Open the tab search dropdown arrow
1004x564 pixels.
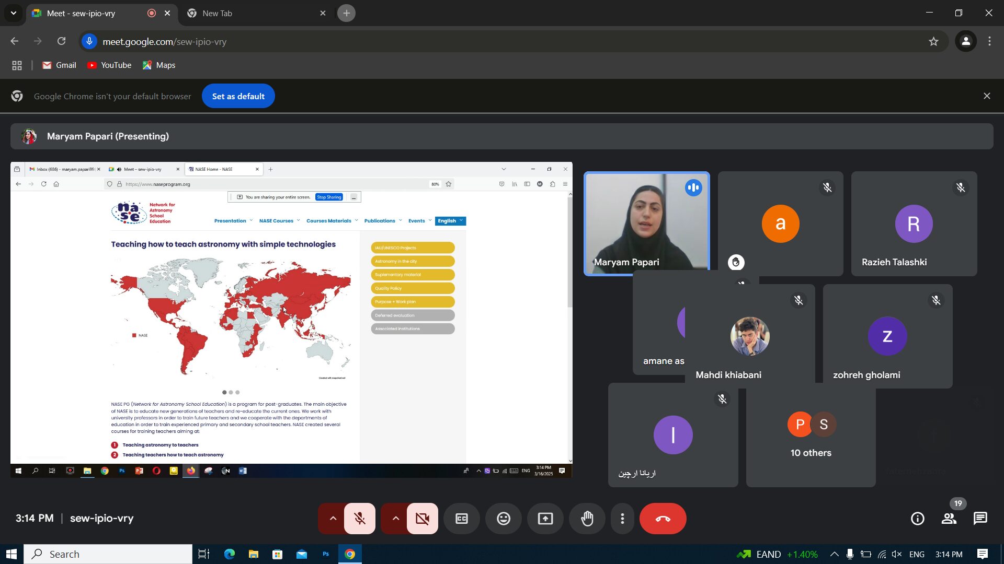pyautogui.click(x=14, y=13)
